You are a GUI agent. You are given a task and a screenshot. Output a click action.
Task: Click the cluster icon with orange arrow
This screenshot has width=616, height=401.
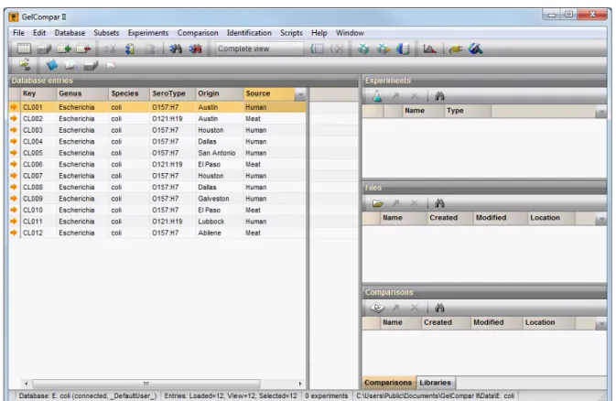[384, 49]
